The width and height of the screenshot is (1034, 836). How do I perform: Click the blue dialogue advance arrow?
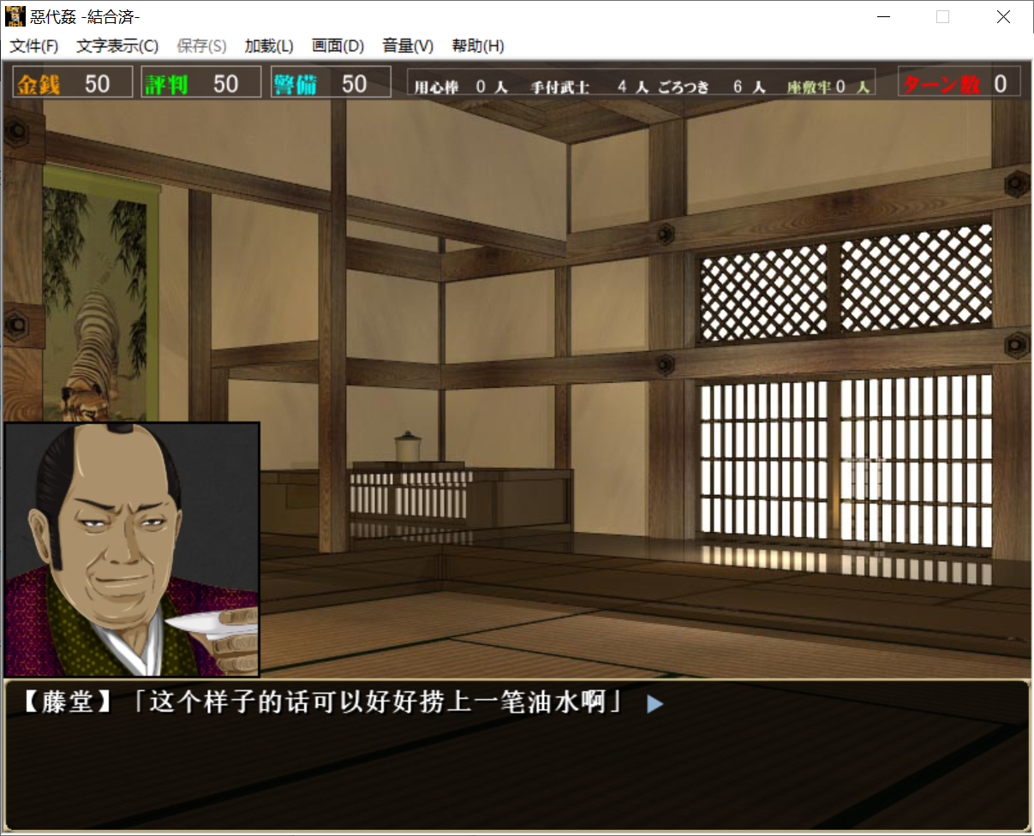(x=655, y=704)
